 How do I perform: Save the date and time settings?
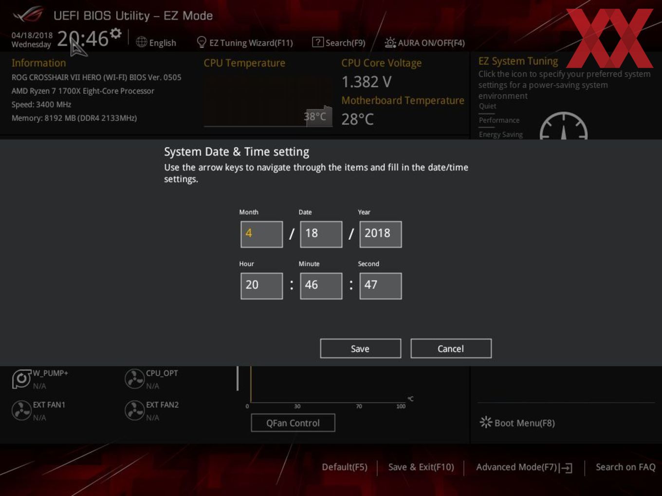click(x=360, y=349)
